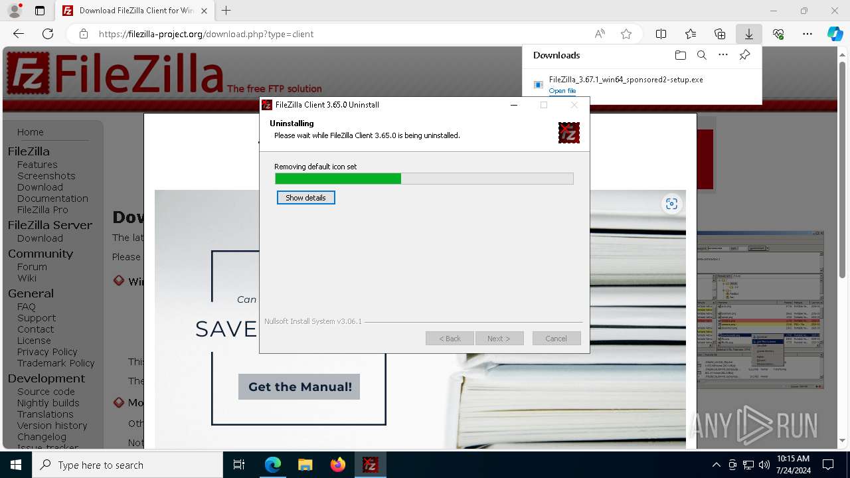Open the Contact sidebar link
850x478 pixels.
(x=36, y=329)
